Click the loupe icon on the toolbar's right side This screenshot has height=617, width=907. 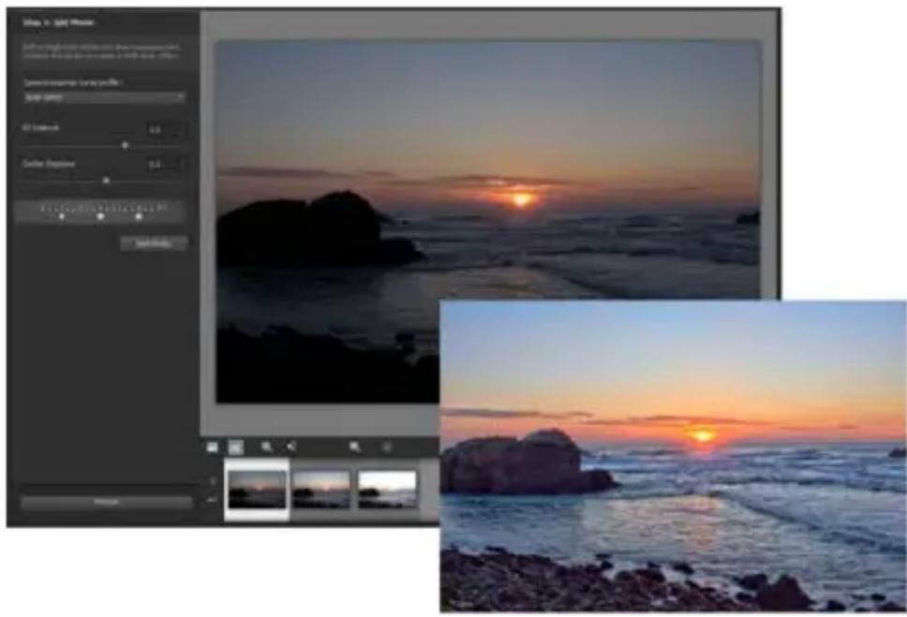click(x=354, y=447)
